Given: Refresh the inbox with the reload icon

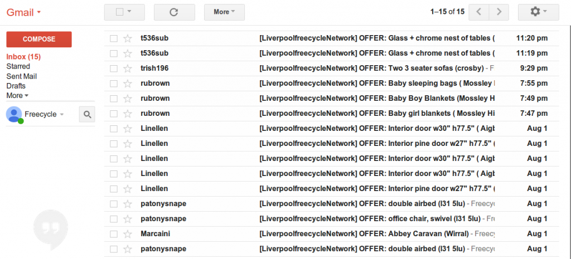Looking at the screenshot, I should (x=174, y=12).
